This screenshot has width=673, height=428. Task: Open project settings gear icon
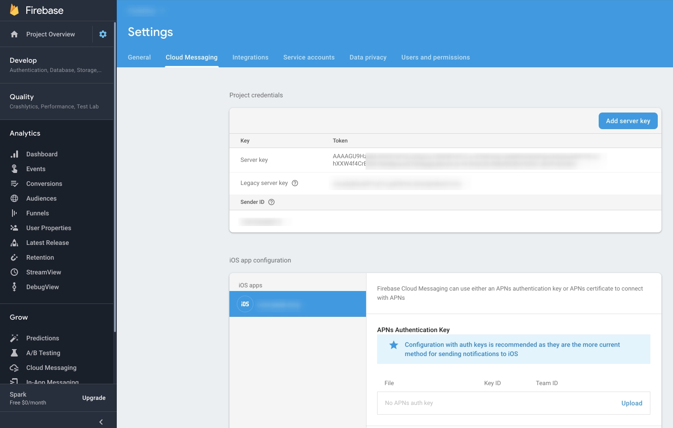click(x=103, y=34)
